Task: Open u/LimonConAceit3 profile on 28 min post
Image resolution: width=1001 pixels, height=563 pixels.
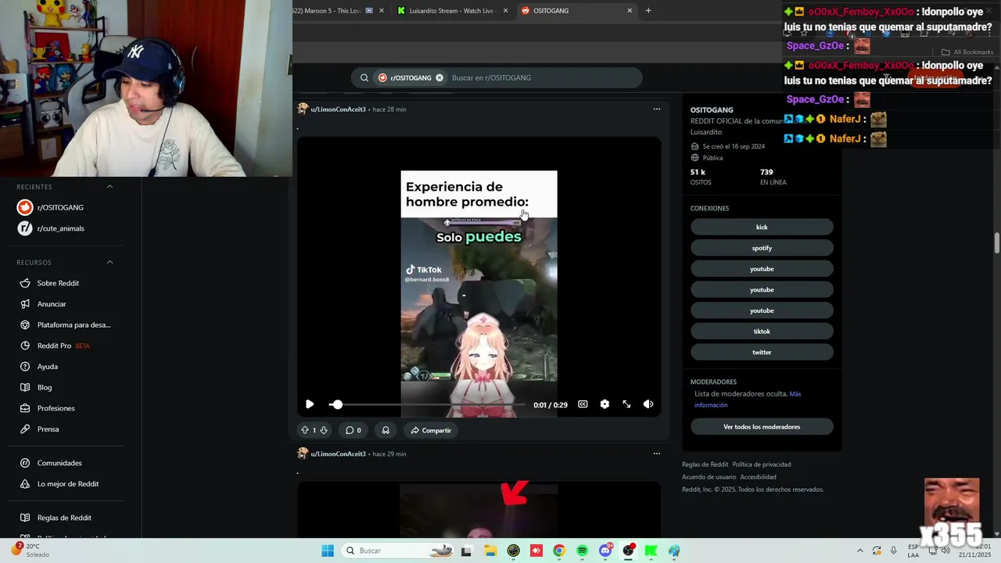Action: 338,109
